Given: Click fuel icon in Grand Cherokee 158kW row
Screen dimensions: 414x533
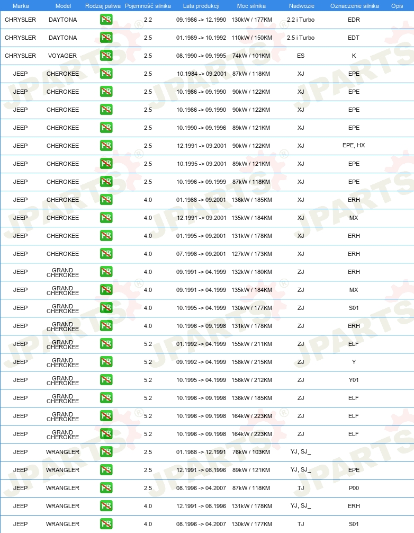Looking at the screenshot, I should (x=106, y=362).
